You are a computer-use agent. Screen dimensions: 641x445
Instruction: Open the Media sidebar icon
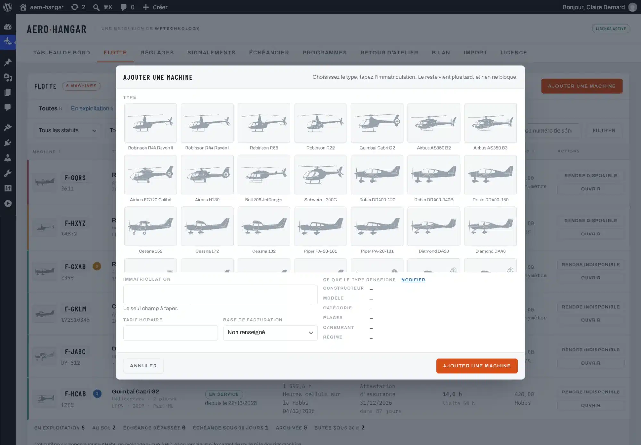(x=8, y=77)
